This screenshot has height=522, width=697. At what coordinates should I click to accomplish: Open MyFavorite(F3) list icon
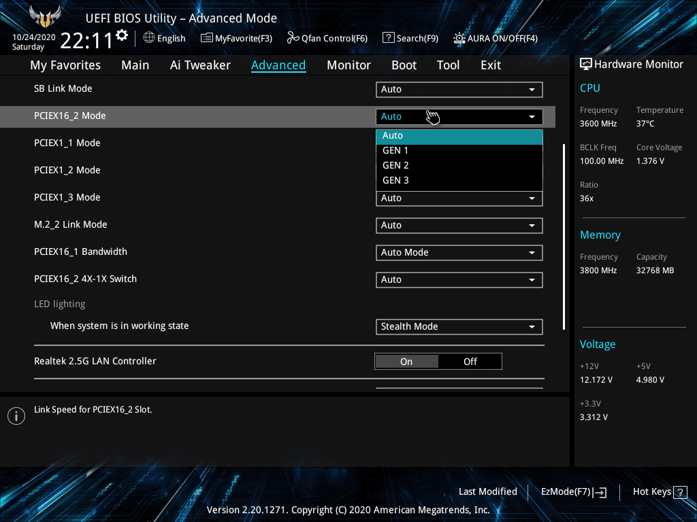click(x=207, y=38)
